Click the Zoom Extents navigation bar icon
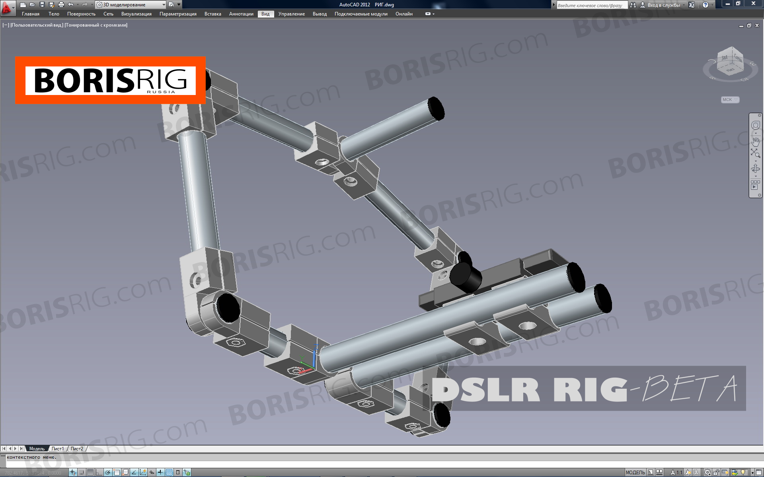The width and height of the screenshot is (764, 477). point(755,153)
